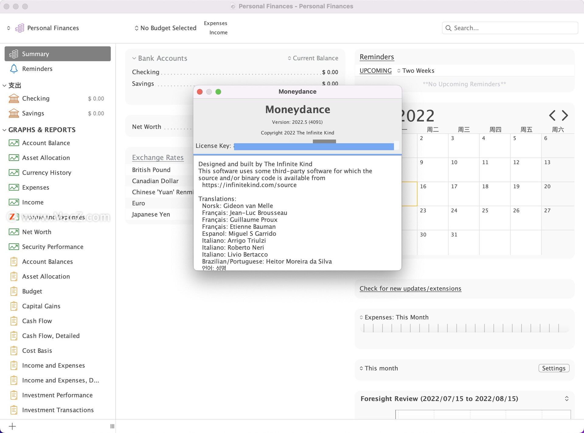Select the Savings account bank icon

(14, 113)
